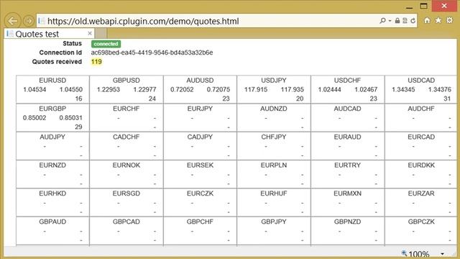Click the EURTRY symbol label
460x259 pixels.
point(347,165)
